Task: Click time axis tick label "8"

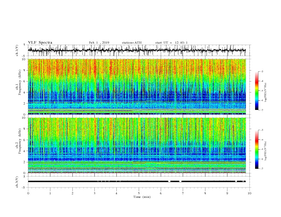Action: [205, 193]
